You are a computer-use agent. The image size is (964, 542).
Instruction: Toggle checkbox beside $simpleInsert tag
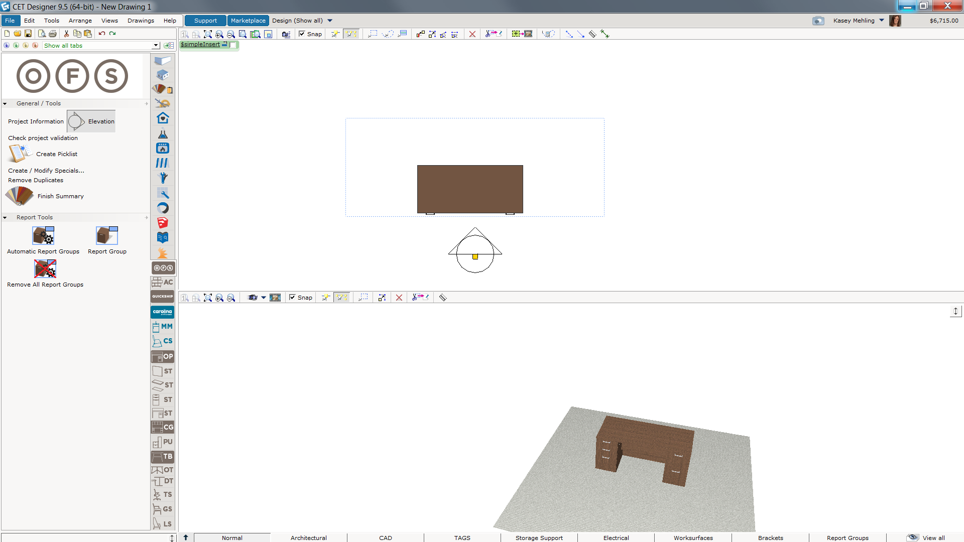pos(233,45)
